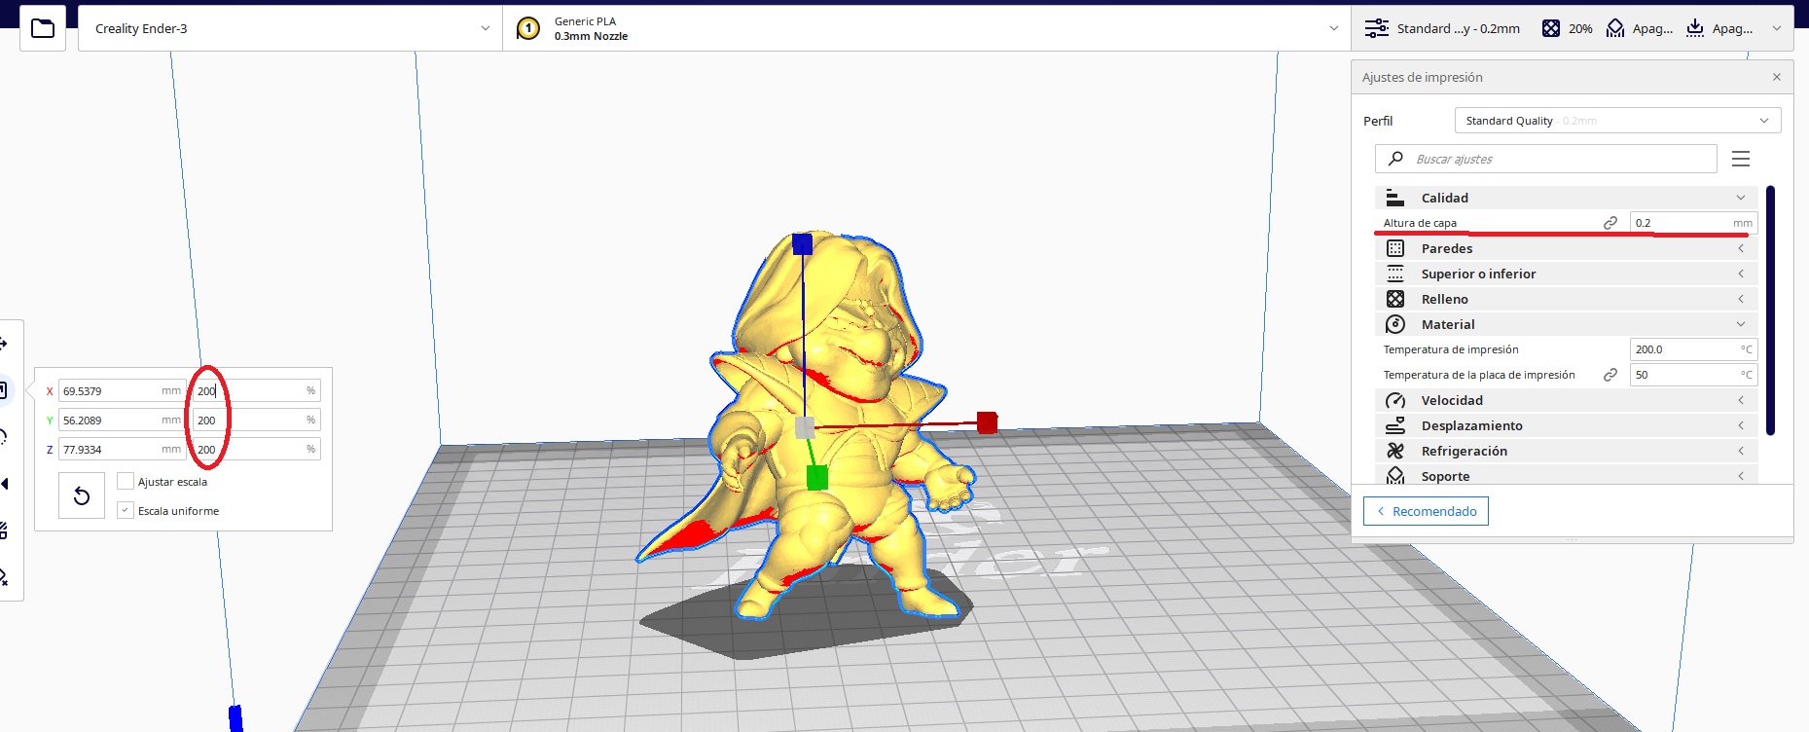Select the Per Model Settings tool
Image resolution: width=1809 pixels, height=732 pixels.
(4, 531)
